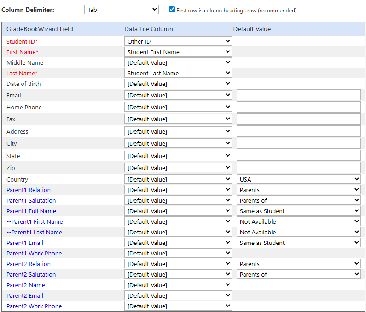Click the Address default value input box
Viewport: 366px width, 312px height.
(298, 131)
